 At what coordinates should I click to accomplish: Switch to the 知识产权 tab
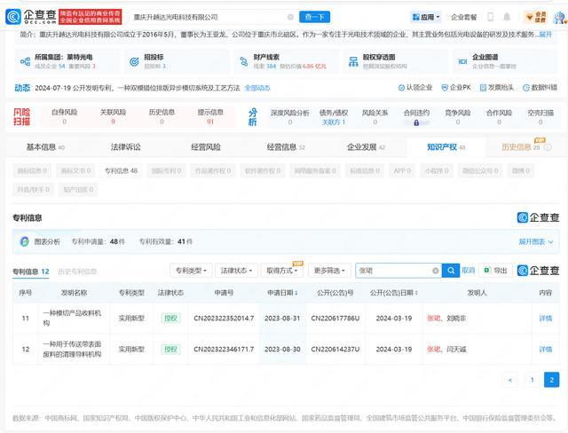coord(446,147)
